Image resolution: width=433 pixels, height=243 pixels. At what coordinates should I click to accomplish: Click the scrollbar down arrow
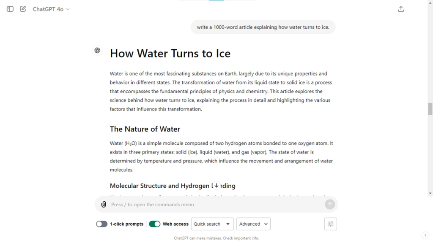pos(430,194)
